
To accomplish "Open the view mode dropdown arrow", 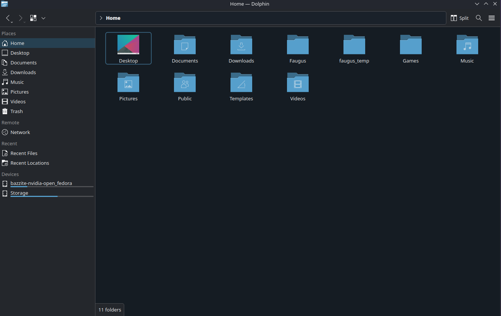I will [43, 18].
